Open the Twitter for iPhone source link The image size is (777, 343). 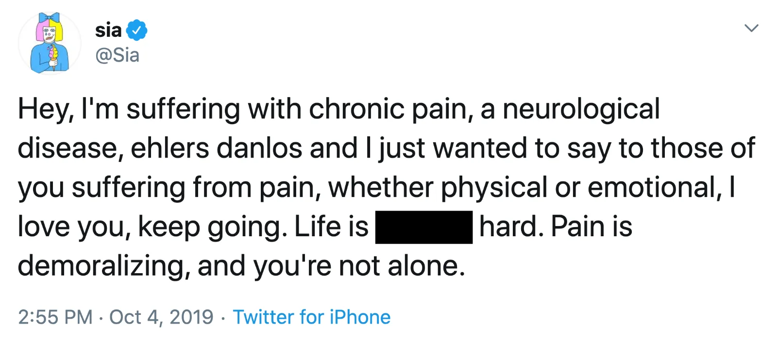click(x=312, y=317)
